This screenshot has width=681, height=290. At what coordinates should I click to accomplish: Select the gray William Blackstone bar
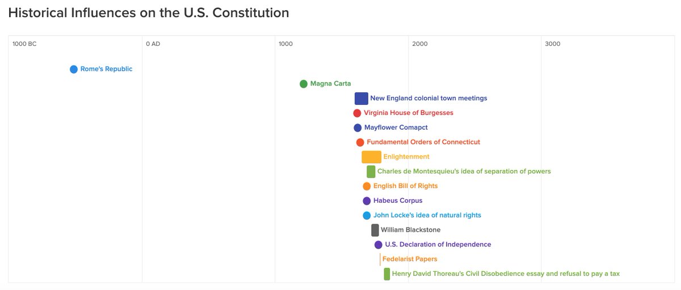(x=375, y=230)
